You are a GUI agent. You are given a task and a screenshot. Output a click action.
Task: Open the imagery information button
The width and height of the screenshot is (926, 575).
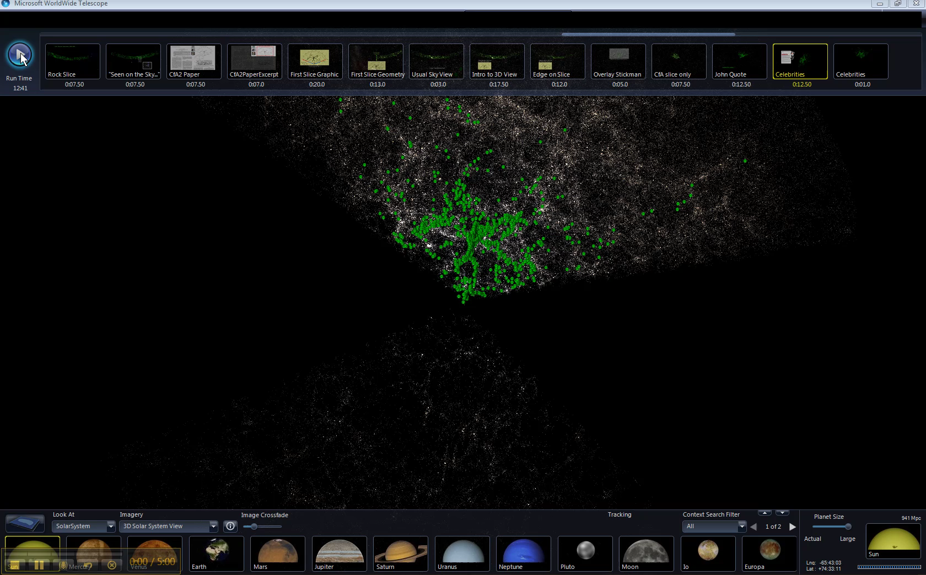point(230,527)
